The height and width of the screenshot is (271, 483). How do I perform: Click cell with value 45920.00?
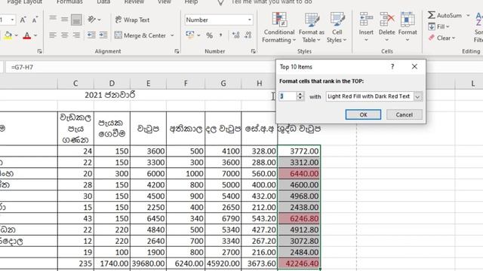click(223, 263)
